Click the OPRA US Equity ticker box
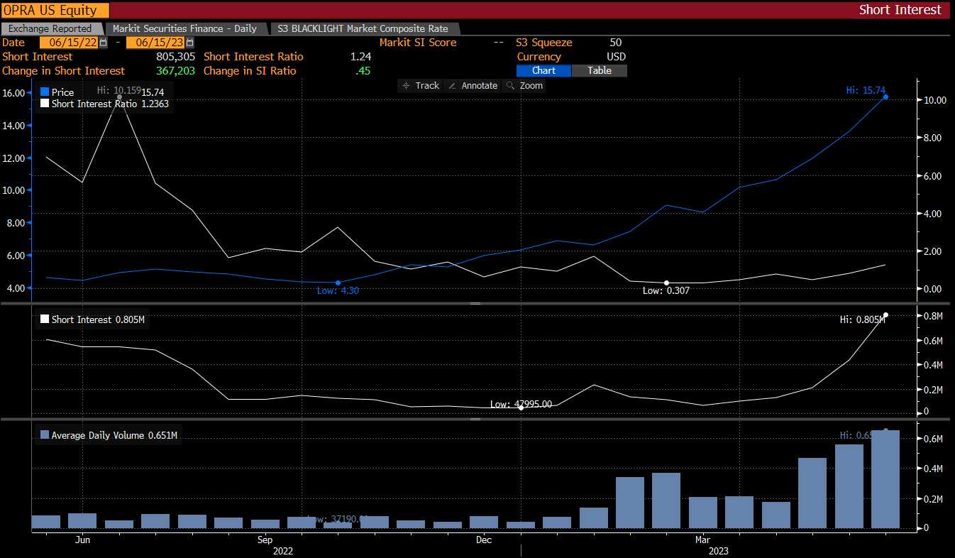 coord(55,10)
